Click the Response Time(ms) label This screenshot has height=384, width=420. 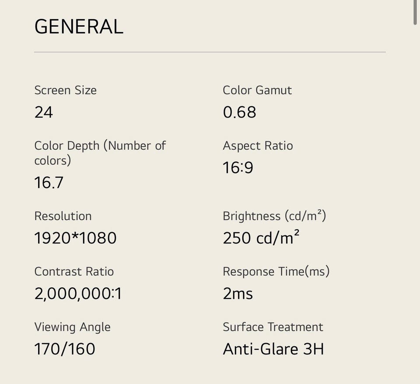tap(276, 272)
